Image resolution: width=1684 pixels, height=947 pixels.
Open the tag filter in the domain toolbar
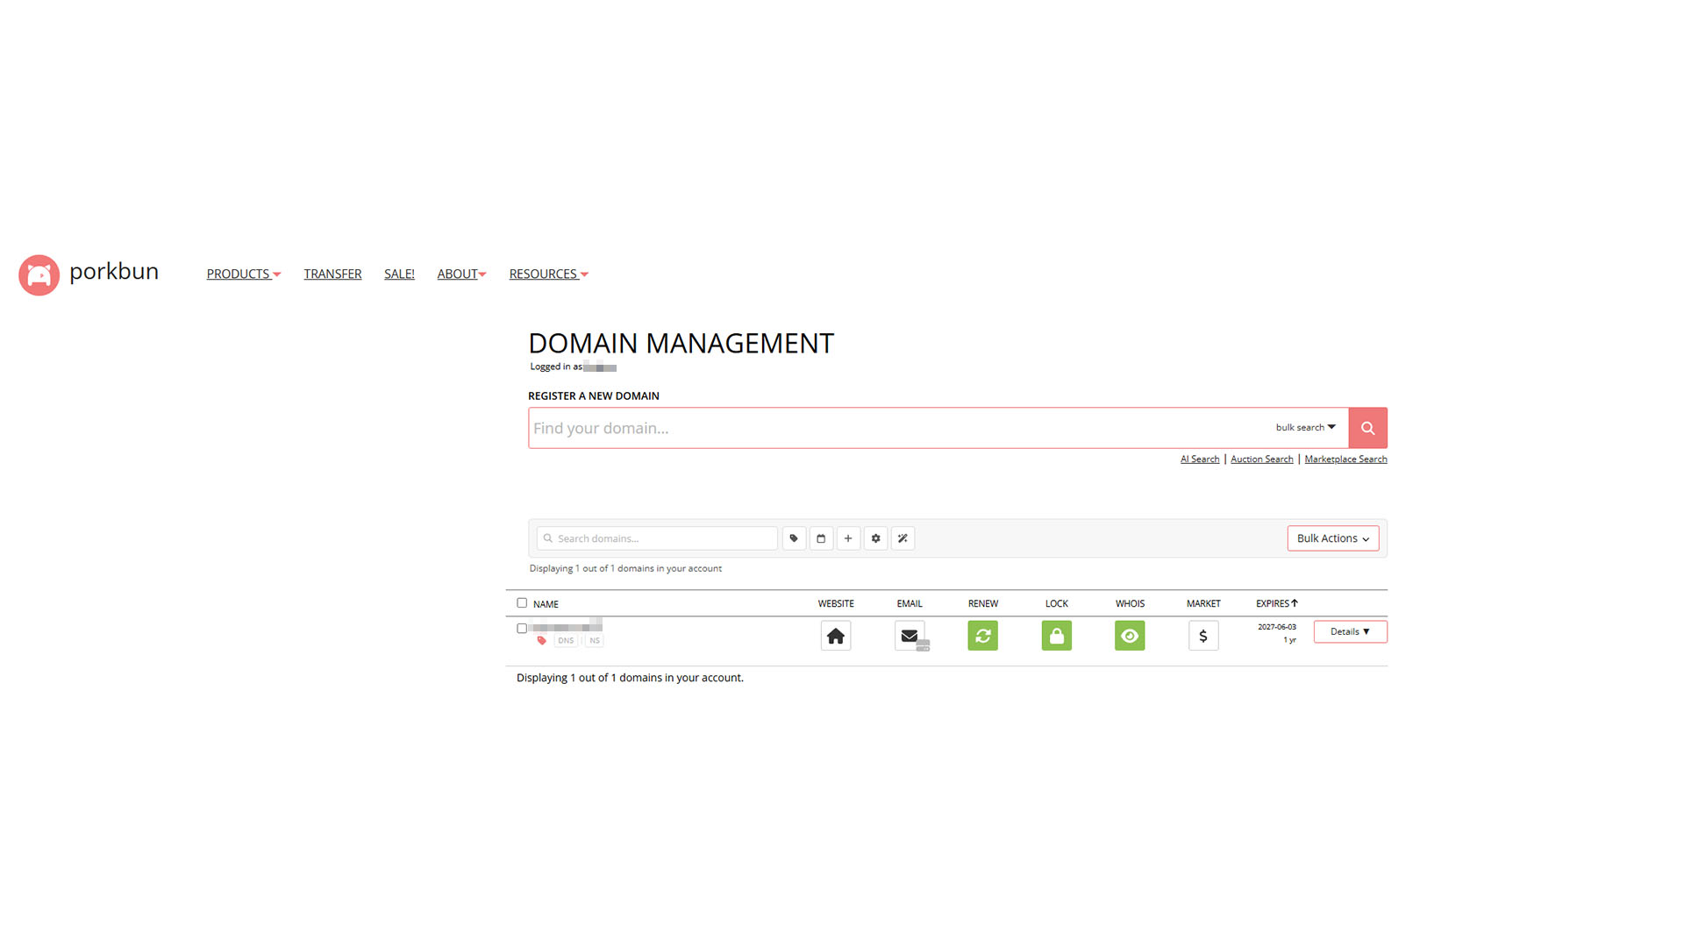(794, 538)
